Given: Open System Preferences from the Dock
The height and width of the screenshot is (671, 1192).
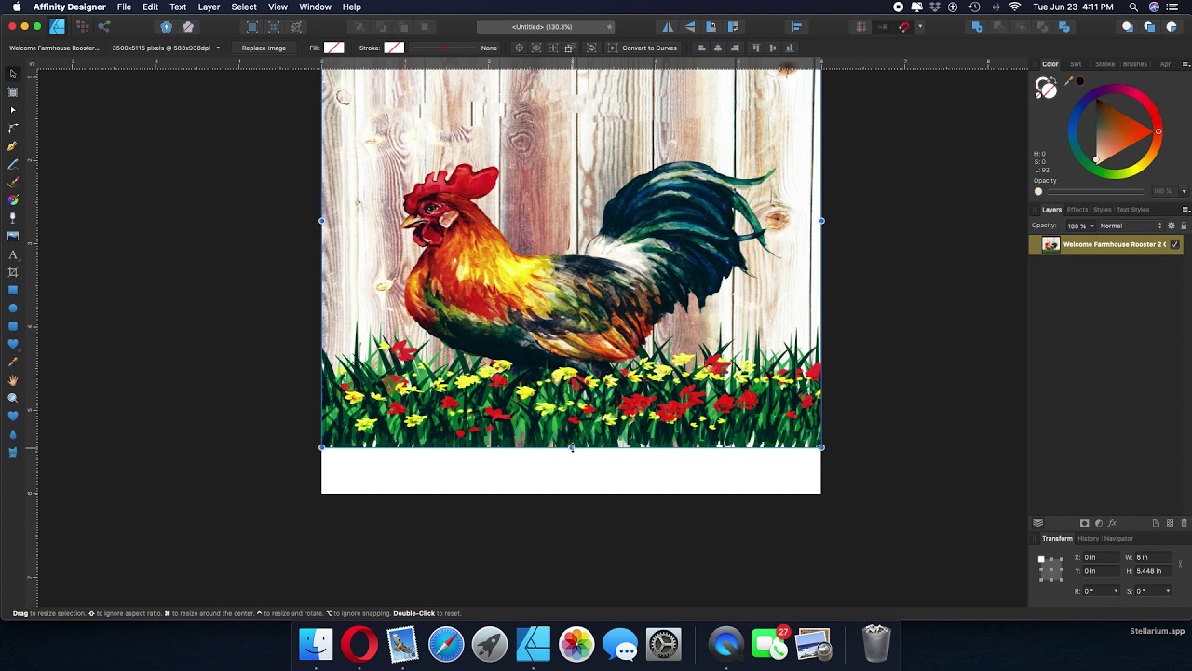Looking at the screenshot, I should 664,644.
